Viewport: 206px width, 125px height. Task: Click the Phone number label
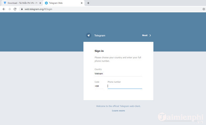coord(114,82)
